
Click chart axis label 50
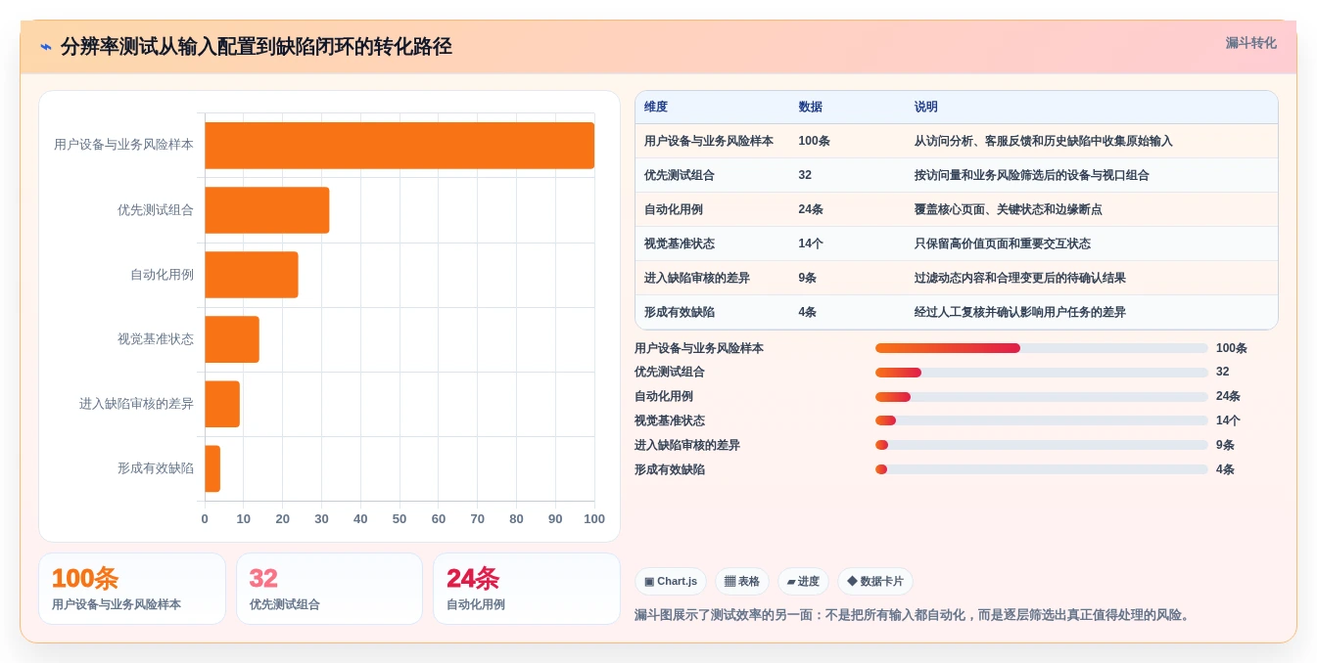400,519
